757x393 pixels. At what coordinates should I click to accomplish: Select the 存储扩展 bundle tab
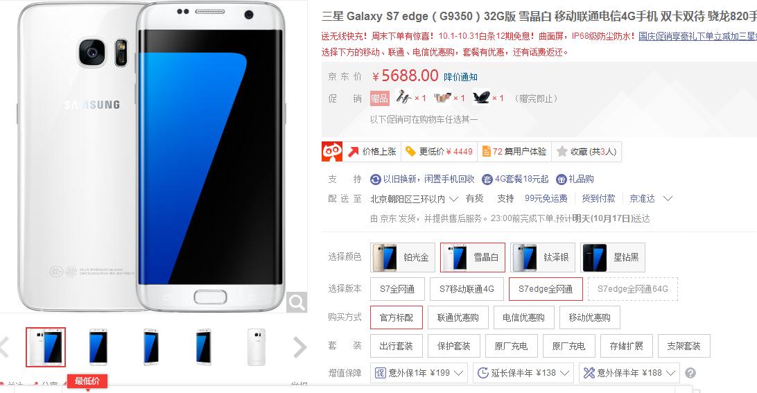click(x=626, y=346)
